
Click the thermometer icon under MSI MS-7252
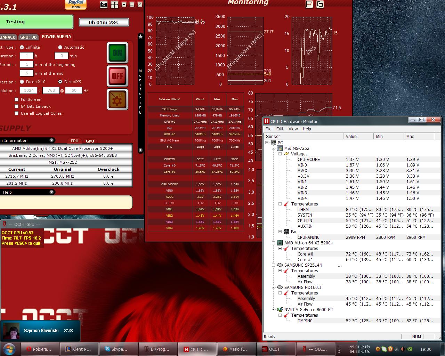pos(286,204)
